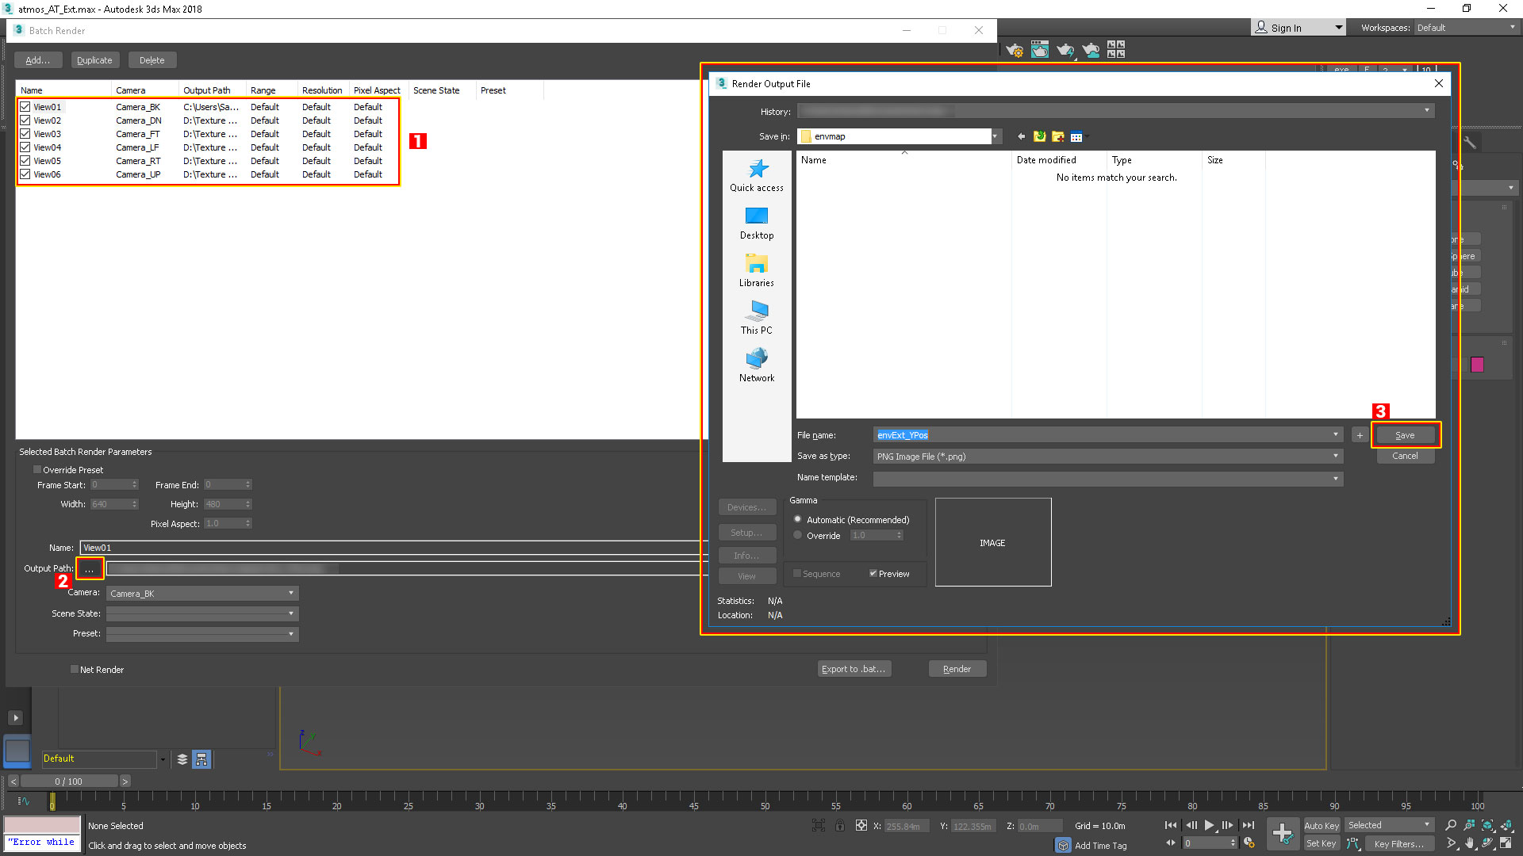Select the View05 row in batch list
Image resolution: width=1523 pixels, height=856 pixels.
48,161
